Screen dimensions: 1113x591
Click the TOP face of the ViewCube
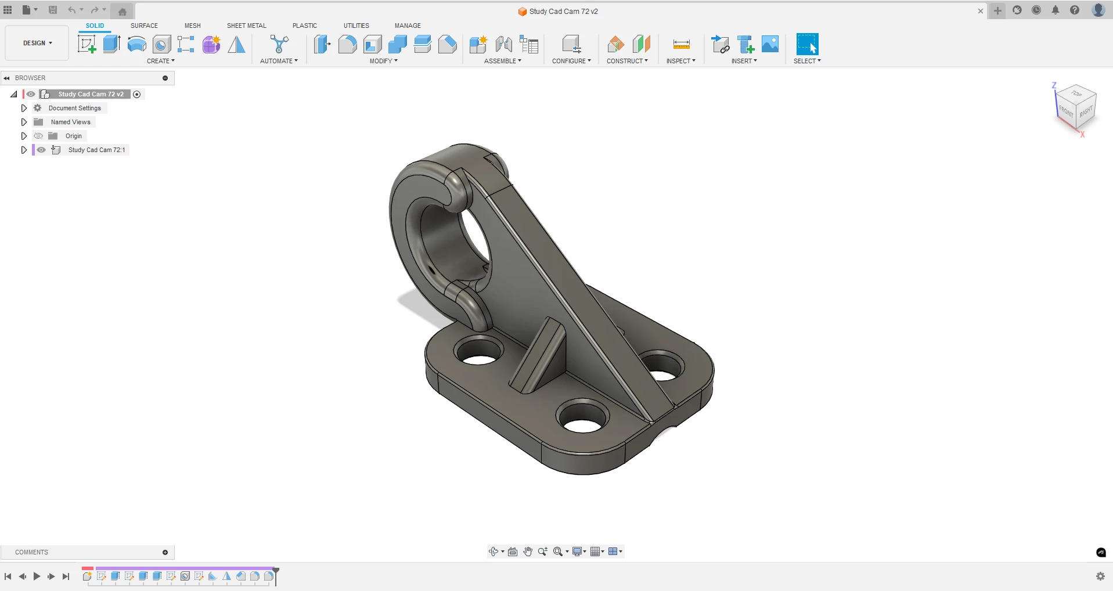click(1076, 93)
